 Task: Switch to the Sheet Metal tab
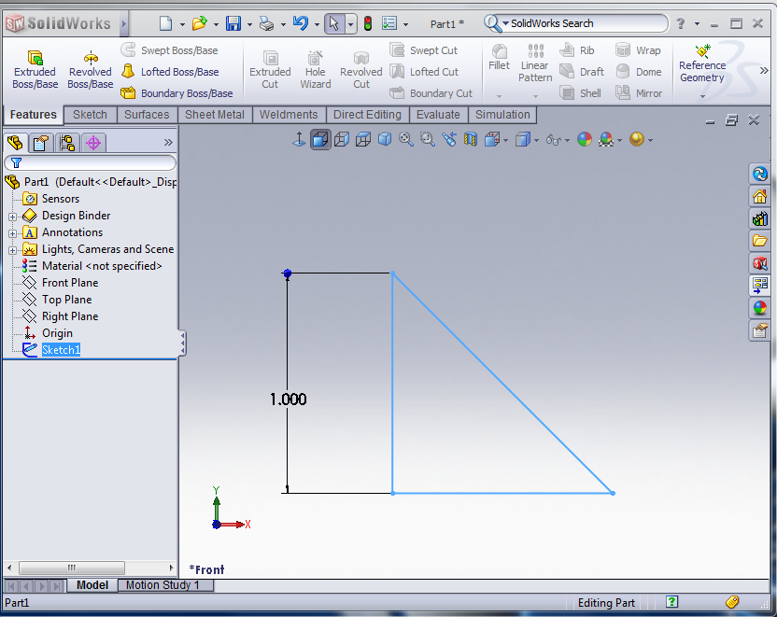coord(217,114)
